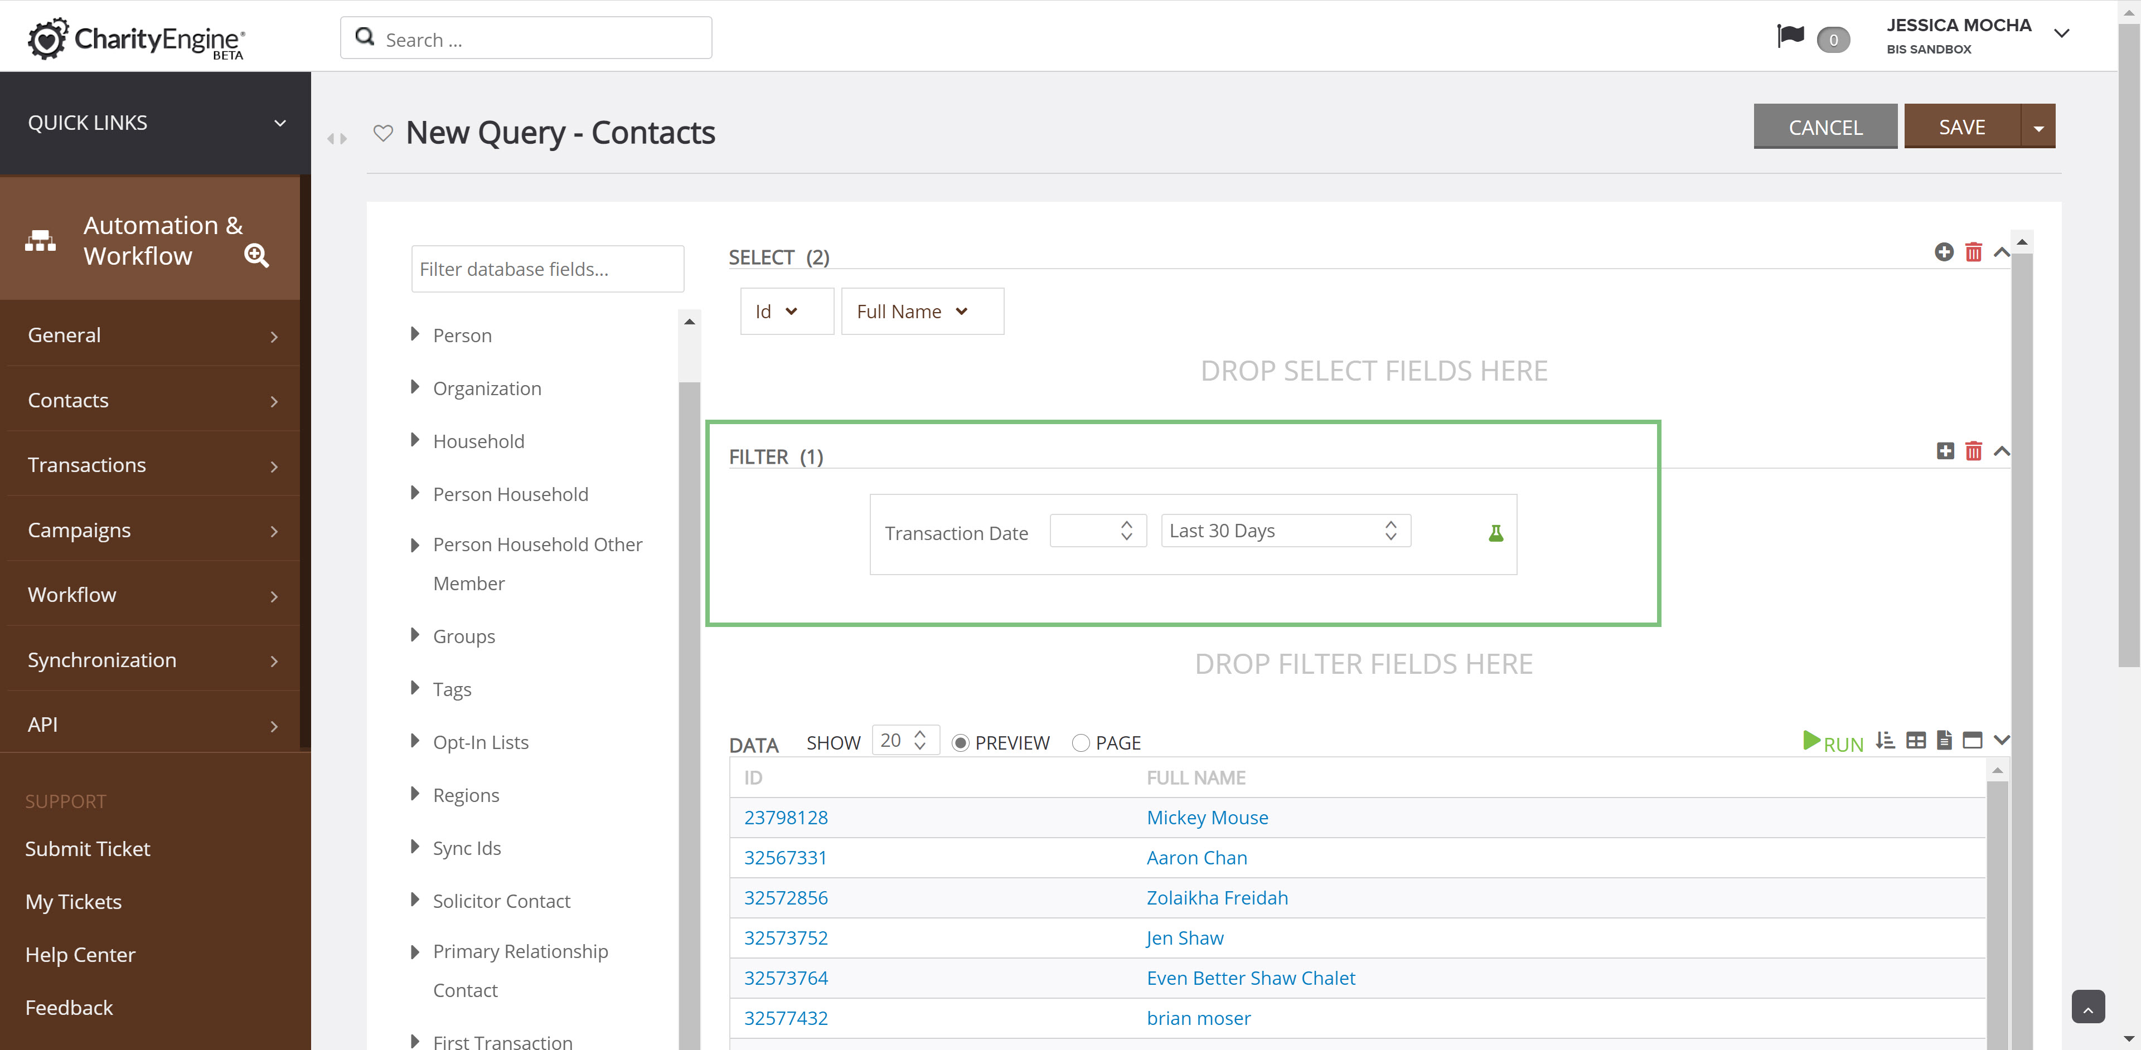Expand the Solicitor Contact tree node
Screen dimensions: 2141x1050
point(415,900)
